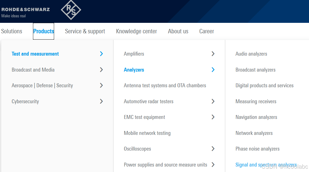Viewport: 309px width, 172px height.
Task: Open the About us menu
Action: tap(178, 31)
